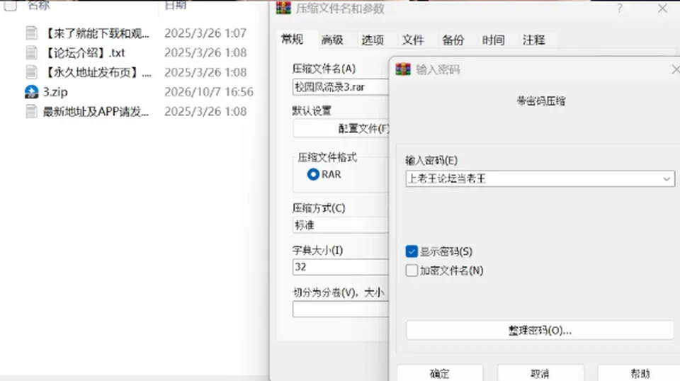Viewport: 680px width, 381px height.
Task: Select file name 【永久地址发布页】
Action: point(97,72)
